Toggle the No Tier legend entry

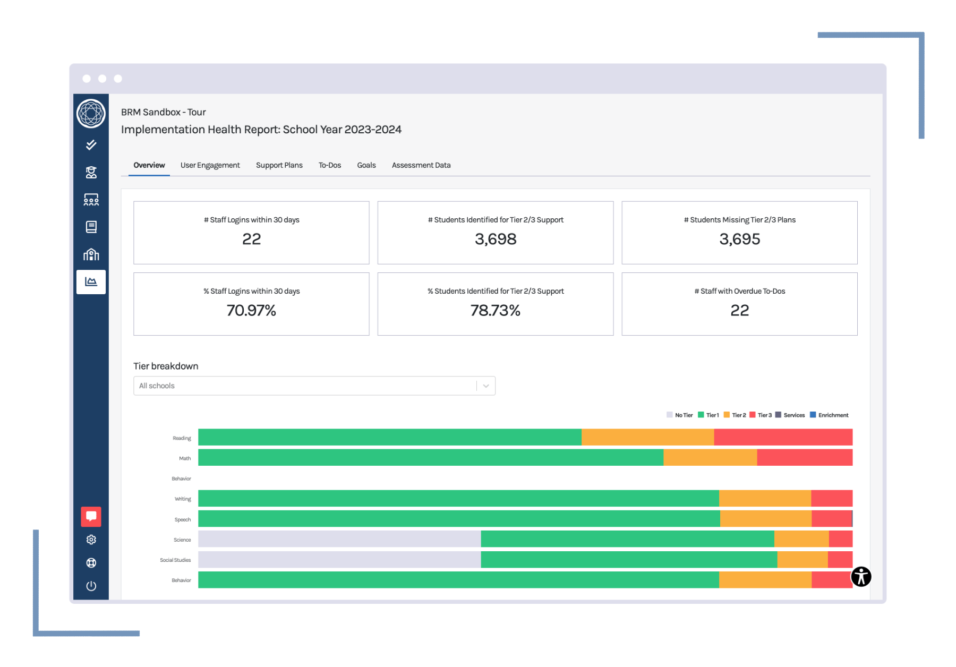click(x=679, y=415)
